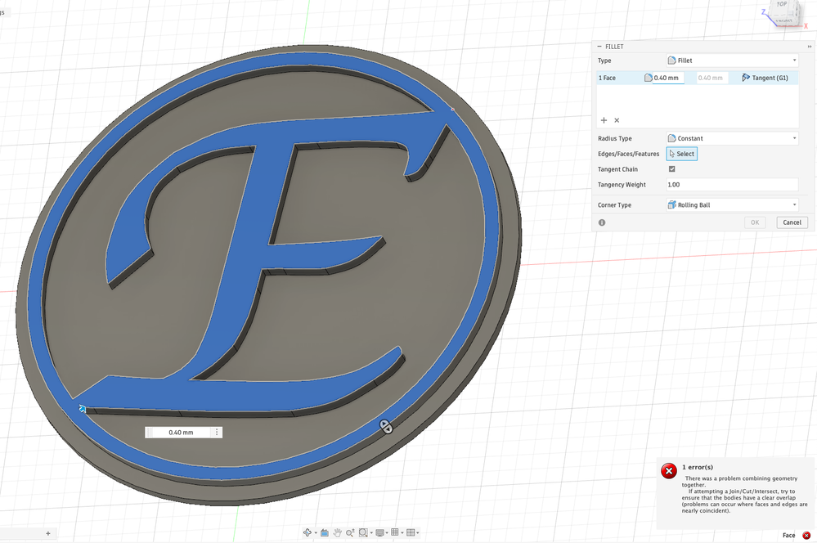Click the Face status error icon
Screen dimensions: 817x543
click(x=806, y=535)
